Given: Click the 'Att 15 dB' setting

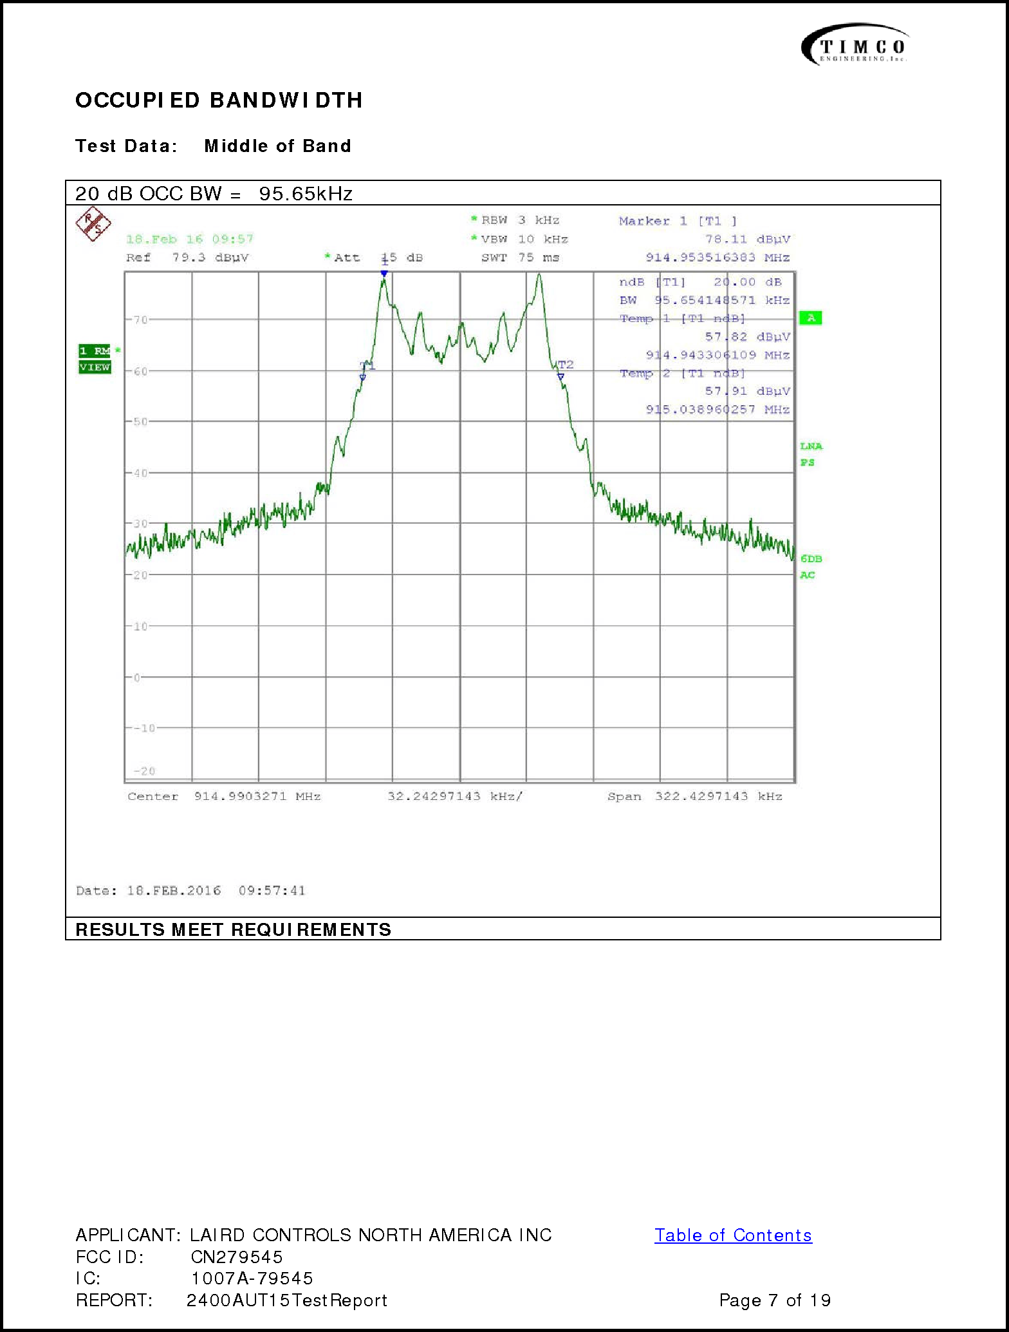Looking at the screenshot, I should click(x=373, y=258).
